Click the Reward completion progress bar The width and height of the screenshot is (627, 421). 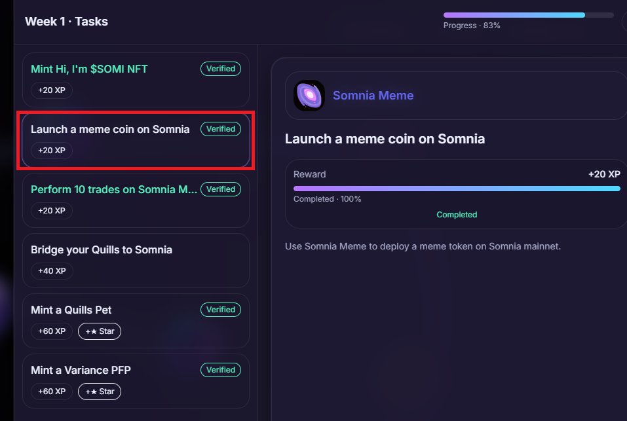pyautogui.click(x=457, y=189)
